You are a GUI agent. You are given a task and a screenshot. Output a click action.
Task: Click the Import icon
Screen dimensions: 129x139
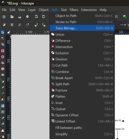(x=36, y=17)
